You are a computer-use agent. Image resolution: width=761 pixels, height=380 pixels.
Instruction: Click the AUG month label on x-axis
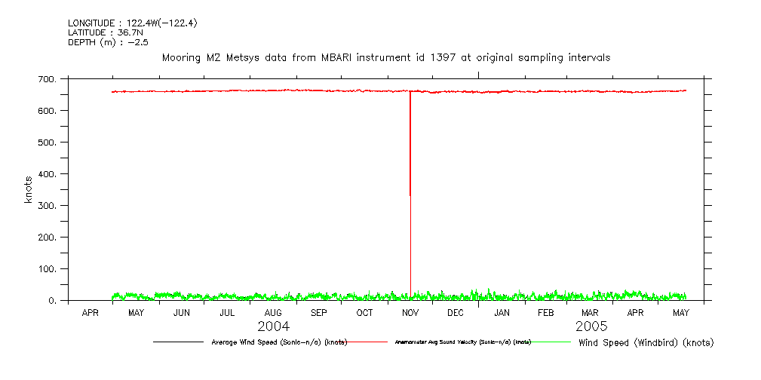click(273, 313)
